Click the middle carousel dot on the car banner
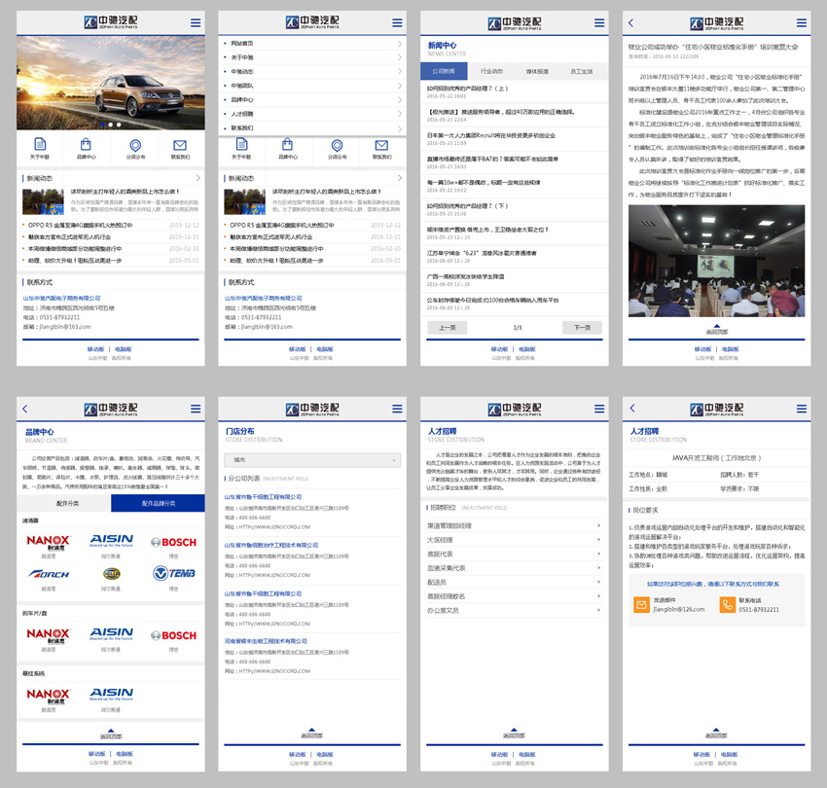Image resolution: width=827 pixels, height=788 pixels. coord(111,125)
